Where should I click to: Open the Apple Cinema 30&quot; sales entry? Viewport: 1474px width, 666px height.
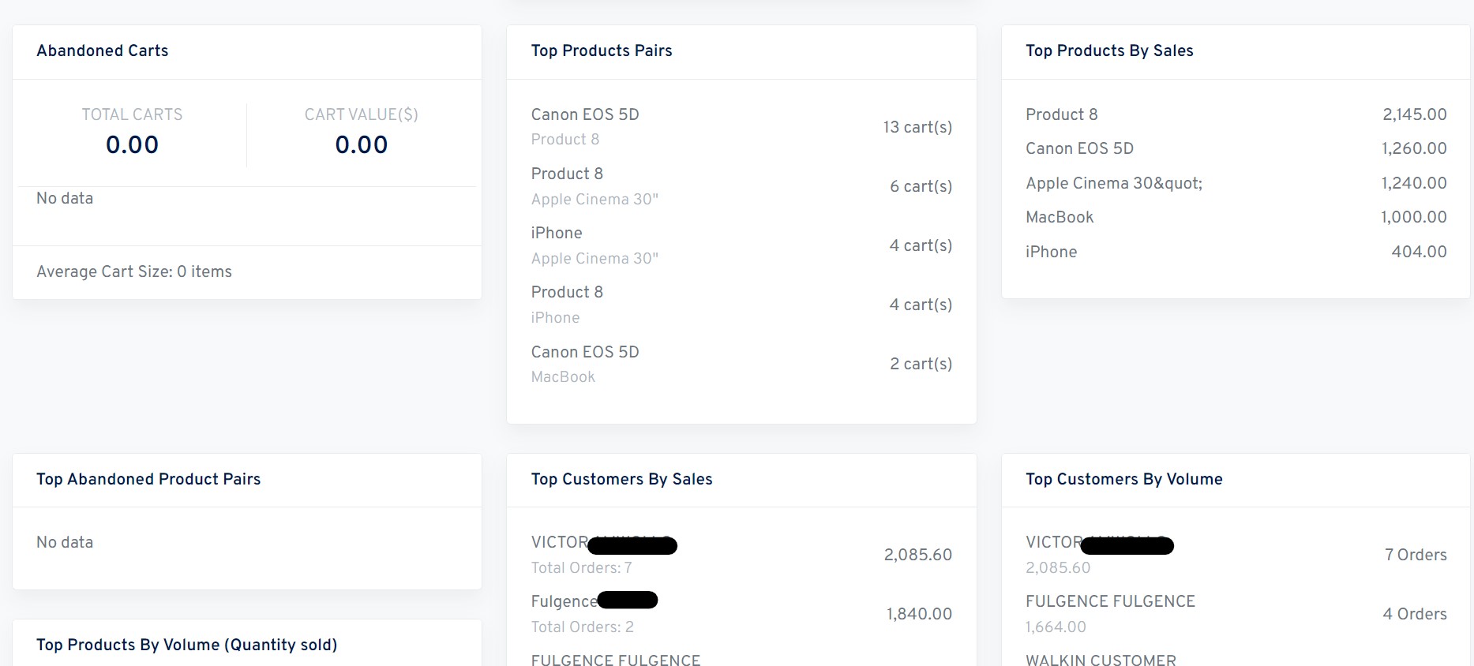pyautogui.click(x=1114, y=183)
